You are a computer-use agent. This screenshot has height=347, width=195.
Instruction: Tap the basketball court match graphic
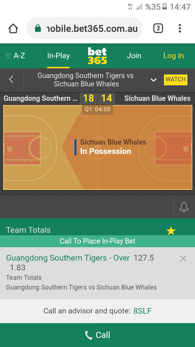pos(97,147)
